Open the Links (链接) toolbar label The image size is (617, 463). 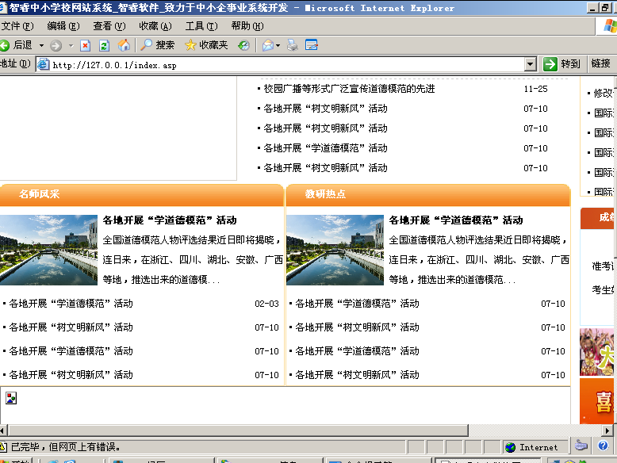[x=600, y=63]
